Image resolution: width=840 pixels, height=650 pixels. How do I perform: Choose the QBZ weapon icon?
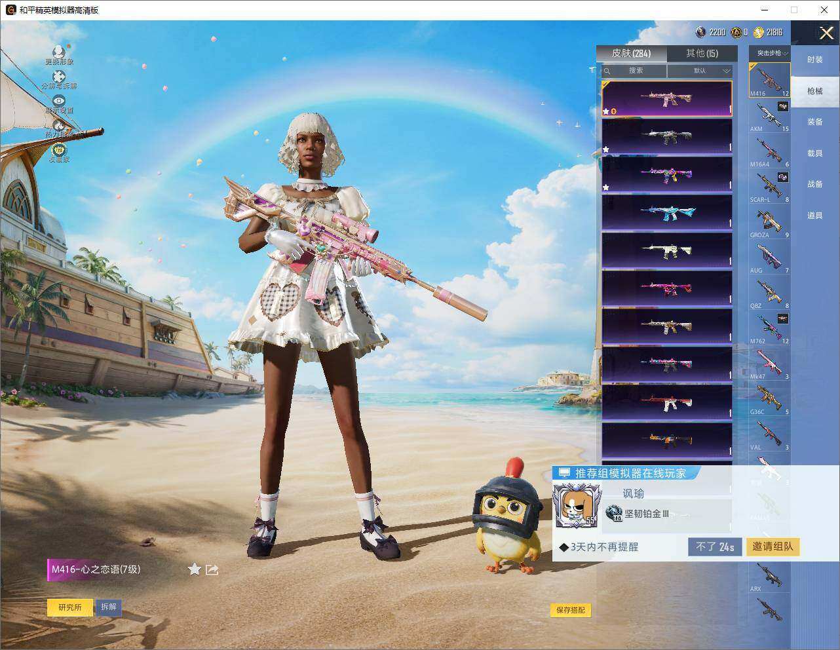click(770, 293)
